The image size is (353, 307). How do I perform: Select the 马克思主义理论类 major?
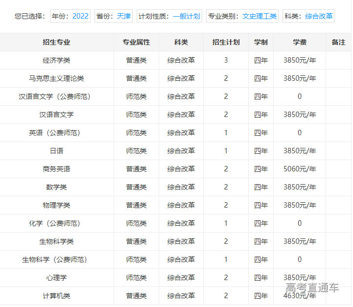click(x=56, y=78)
